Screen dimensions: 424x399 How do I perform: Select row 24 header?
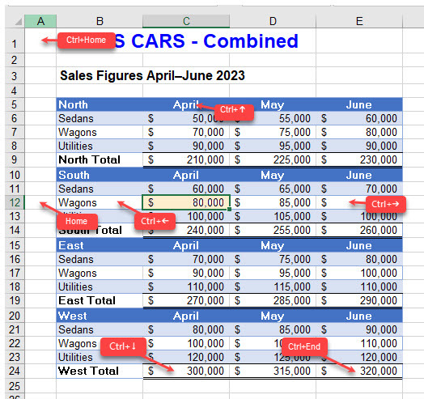tap(15, 371)
